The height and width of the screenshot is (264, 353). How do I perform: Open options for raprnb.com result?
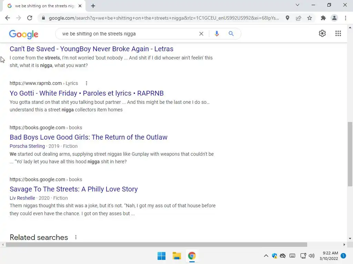coord(87,83)
